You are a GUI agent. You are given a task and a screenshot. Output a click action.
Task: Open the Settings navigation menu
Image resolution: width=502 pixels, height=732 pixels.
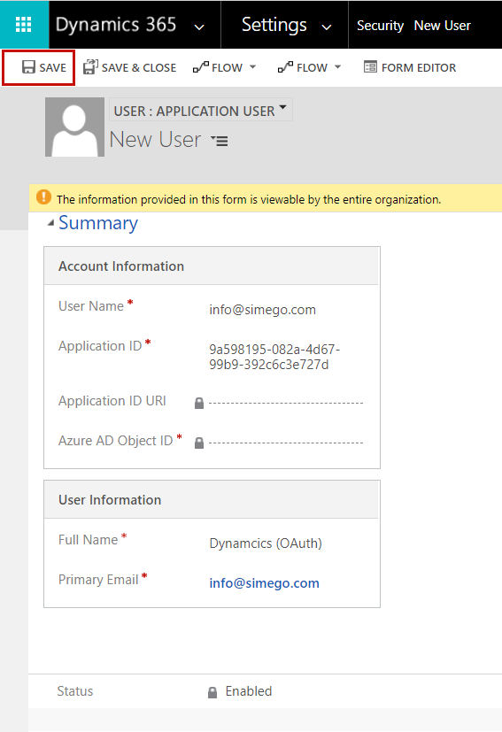click(274, 24)
